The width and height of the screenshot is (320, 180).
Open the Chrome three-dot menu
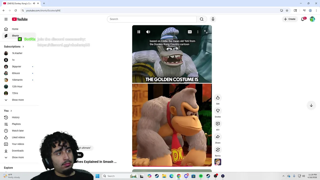pos(316,10)
